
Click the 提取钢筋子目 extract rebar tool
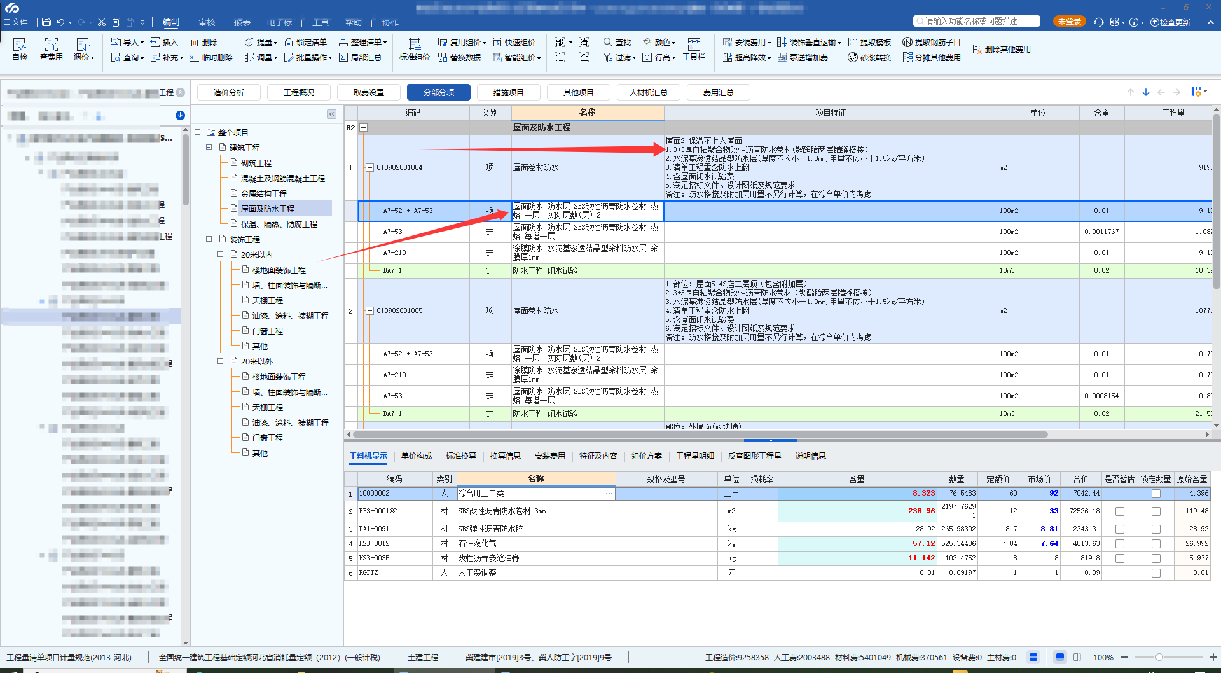932,42
